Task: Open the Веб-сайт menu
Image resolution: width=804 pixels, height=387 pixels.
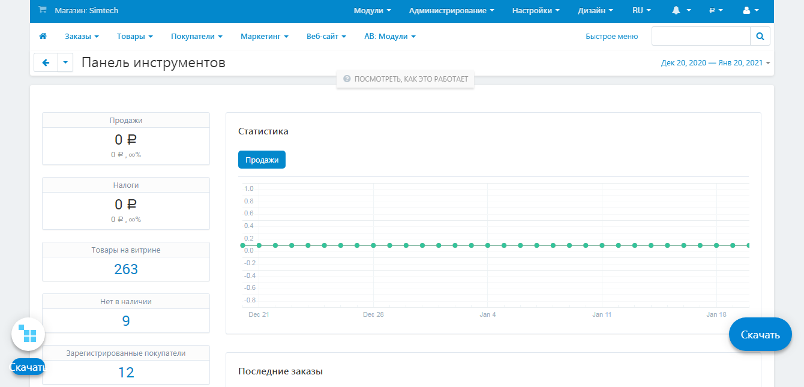Action: (x=326, y=37)
